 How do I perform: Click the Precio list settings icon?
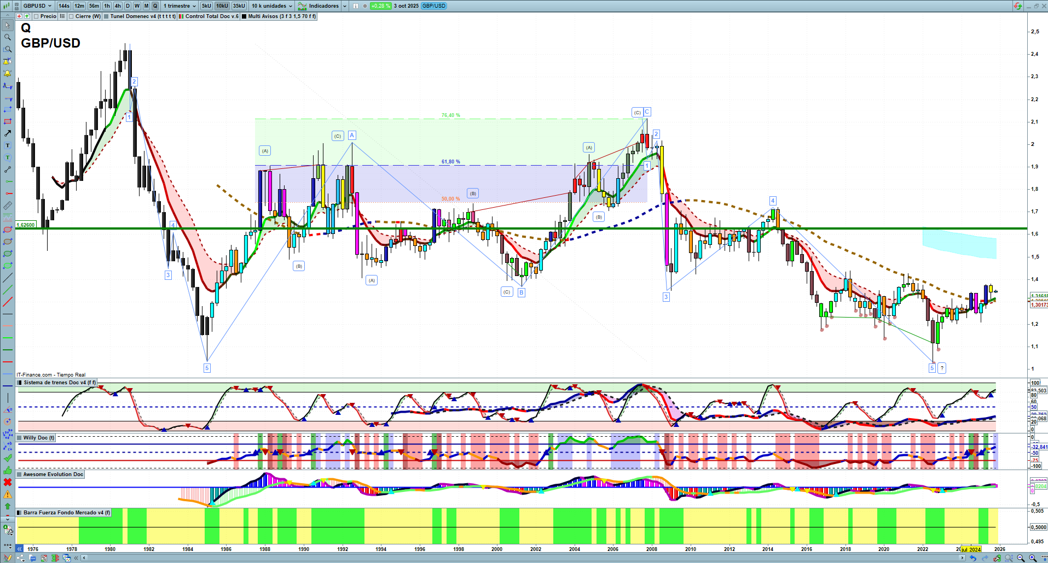62,16
